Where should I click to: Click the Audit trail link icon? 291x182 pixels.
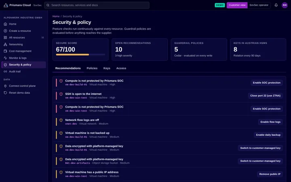(5, 72)
